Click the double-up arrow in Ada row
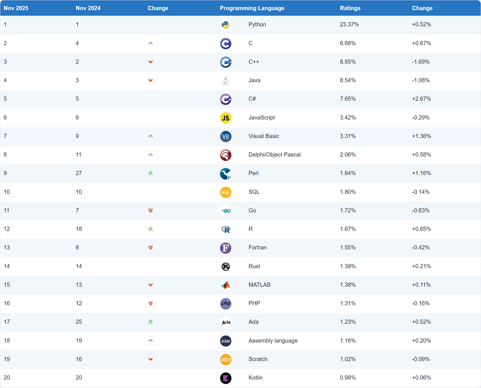This screenshot has width=481, height=388. pyautogui.click(x=151, y=322)
